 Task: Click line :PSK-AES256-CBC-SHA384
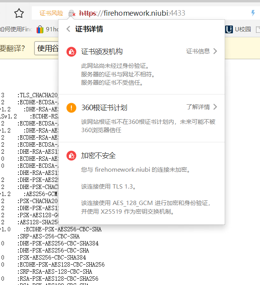[52, 258]
